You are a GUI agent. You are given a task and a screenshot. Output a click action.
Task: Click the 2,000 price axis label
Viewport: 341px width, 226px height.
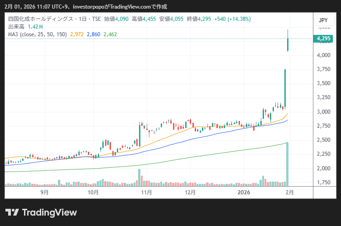(323, 168)
